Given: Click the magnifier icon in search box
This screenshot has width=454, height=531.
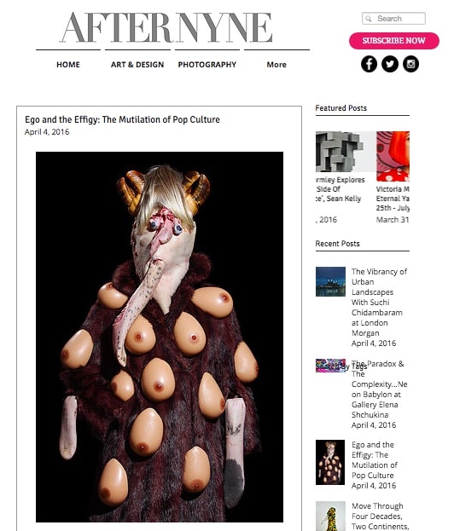Looking at the screenshot, I should [x=369, y=19].
